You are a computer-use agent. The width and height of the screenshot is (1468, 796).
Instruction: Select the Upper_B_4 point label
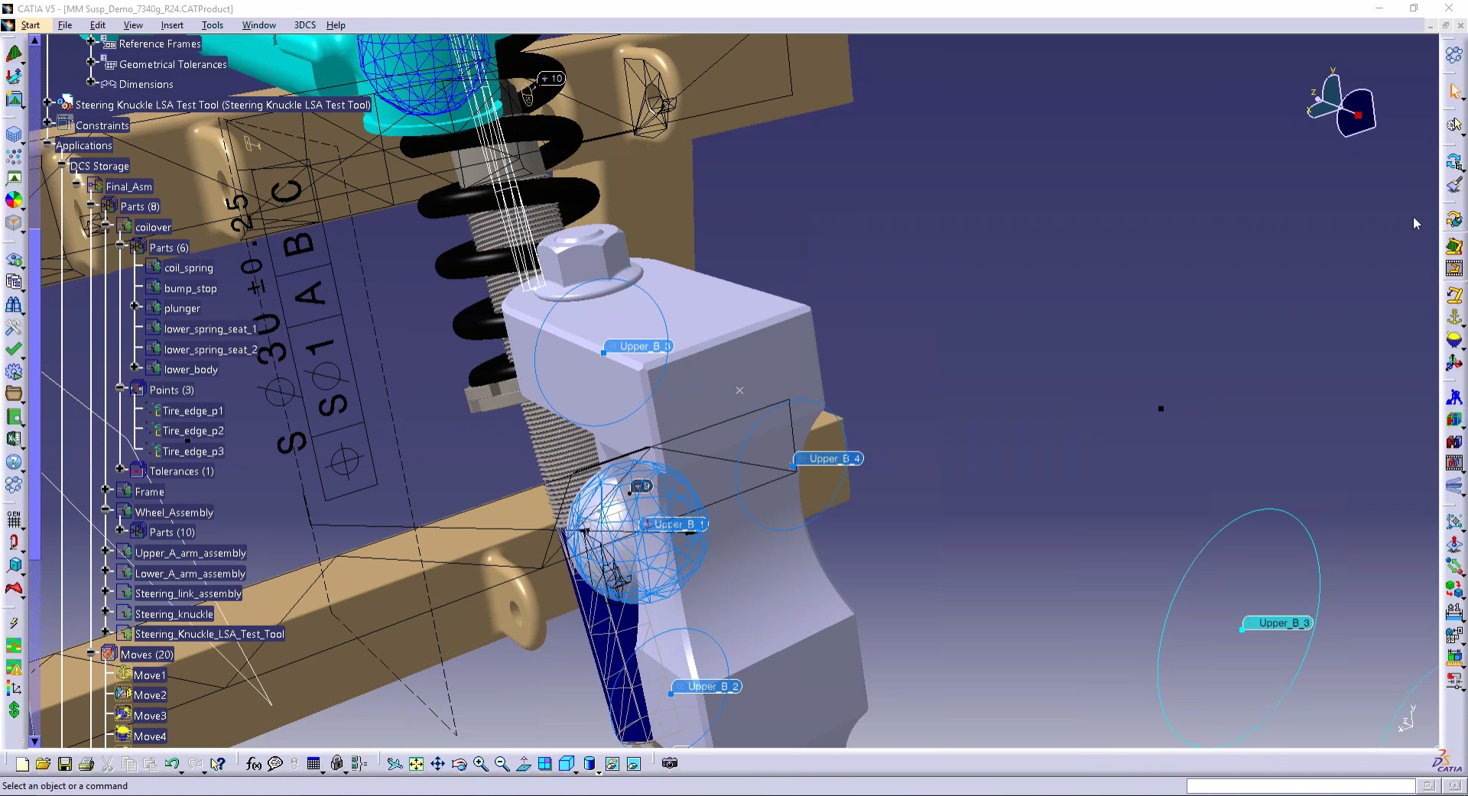(834, 459)
